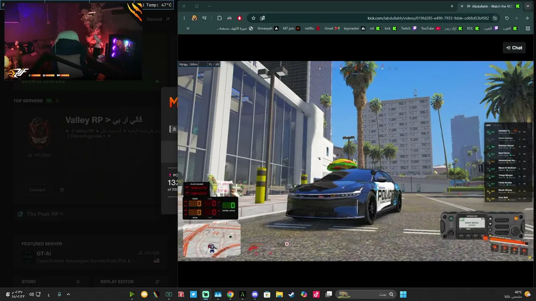Open the red R app in taskbar
Image resolution: width=536 pixels, height=301 pixels.
tap(181, 294)
